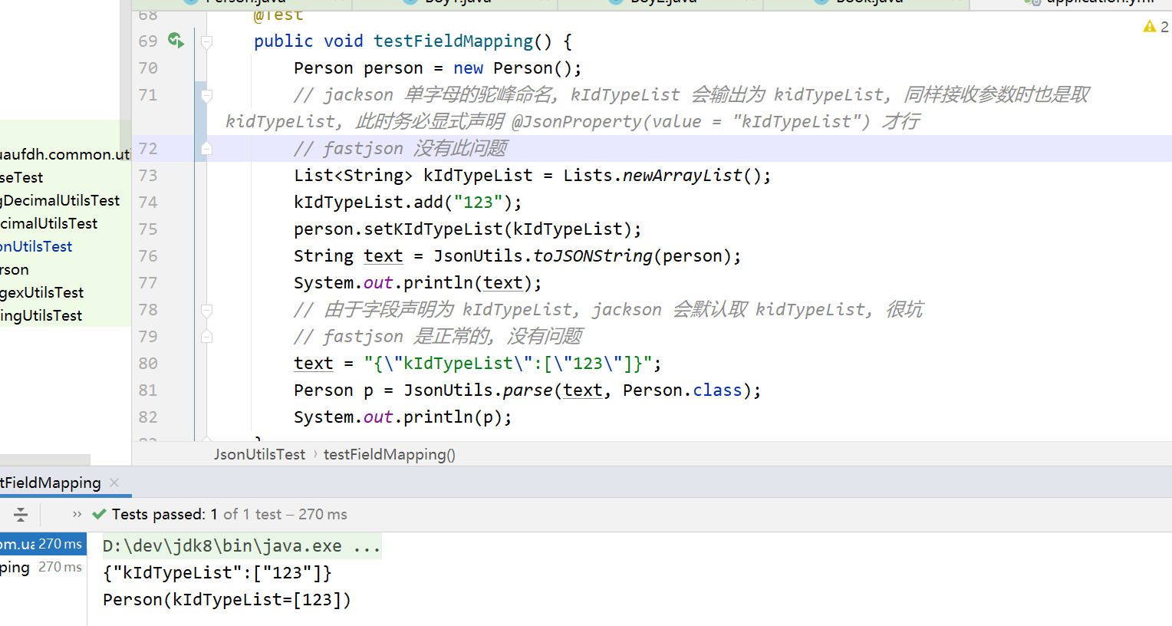Open JsonUtilsTest in the breadcrumb bar
The width and height of the screenshot is (1172, 626).
click(x=259, y=454)
